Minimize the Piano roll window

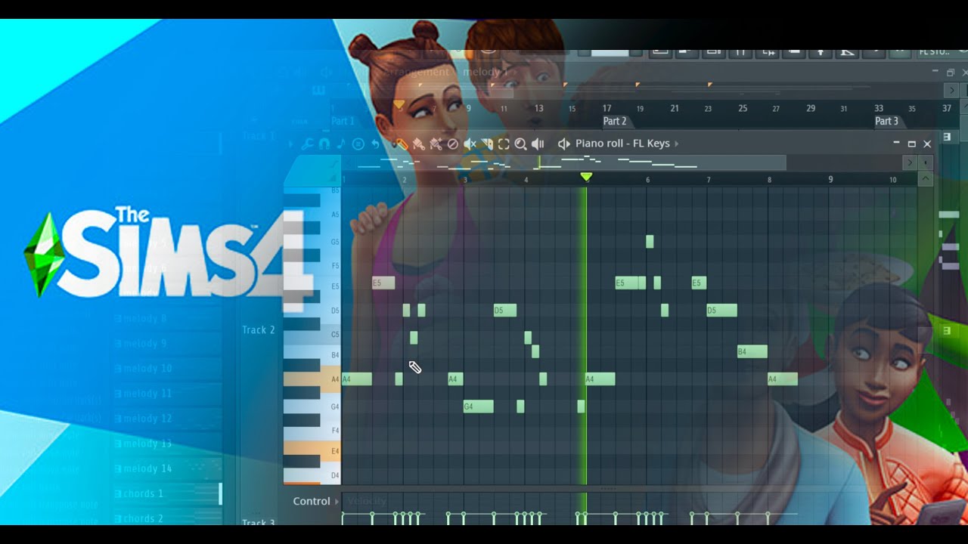(x=896, y=144)
